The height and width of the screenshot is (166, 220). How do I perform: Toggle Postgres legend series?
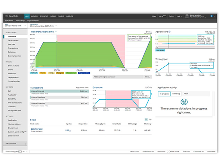pyautogui.click(x=60, y=73)
